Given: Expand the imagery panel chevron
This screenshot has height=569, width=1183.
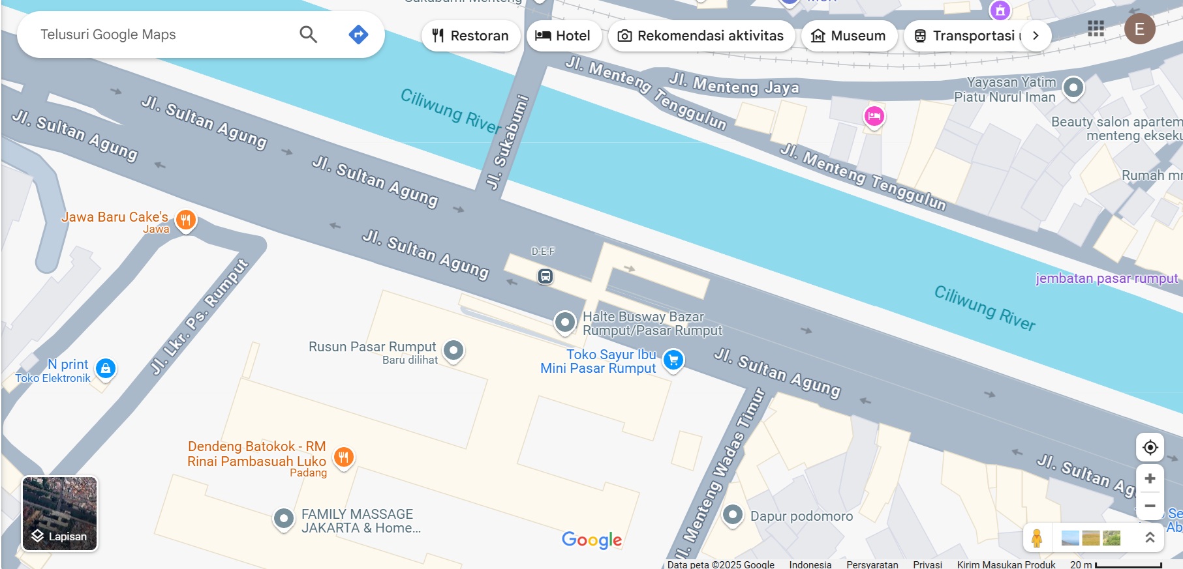Looking at the screenshot, I should pos(1150,538).
